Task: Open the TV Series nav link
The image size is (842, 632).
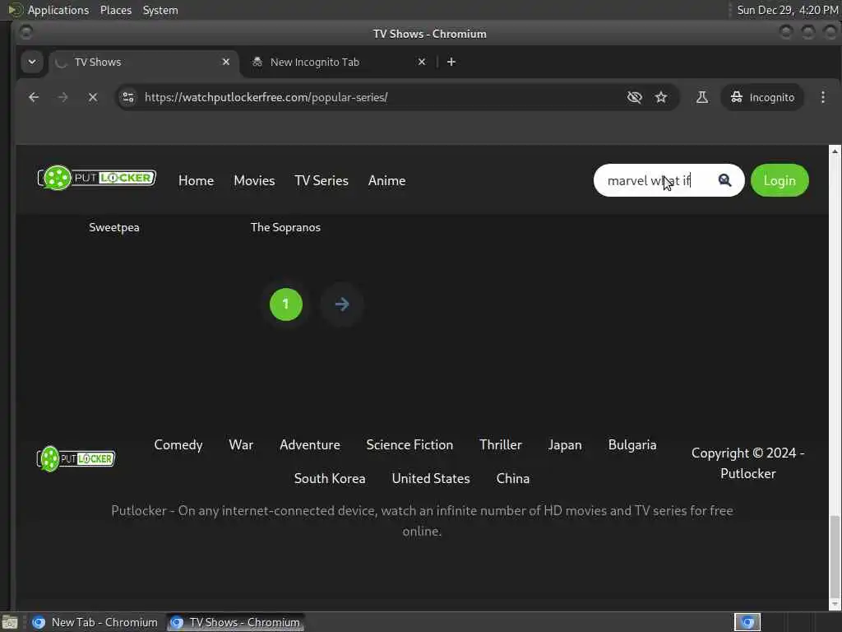Action: (x=322, y=180)
